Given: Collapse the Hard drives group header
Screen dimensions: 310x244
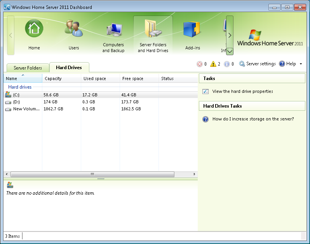Looking at the screenshot, I should pos(20,87).
